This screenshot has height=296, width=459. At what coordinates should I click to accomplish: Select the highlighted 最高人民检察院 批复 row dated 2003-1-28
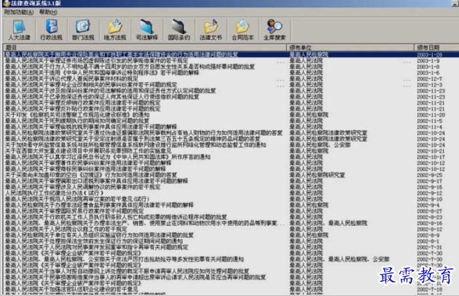click(230, 54)
